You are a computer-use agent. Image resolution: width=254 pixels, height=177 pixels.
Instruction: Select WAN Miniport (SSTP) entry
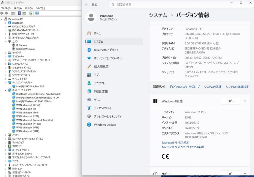pos(27,131)
